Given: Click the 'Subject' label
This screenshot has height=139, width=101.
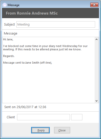Looking at the screenshot, I should tap(9, 24).
